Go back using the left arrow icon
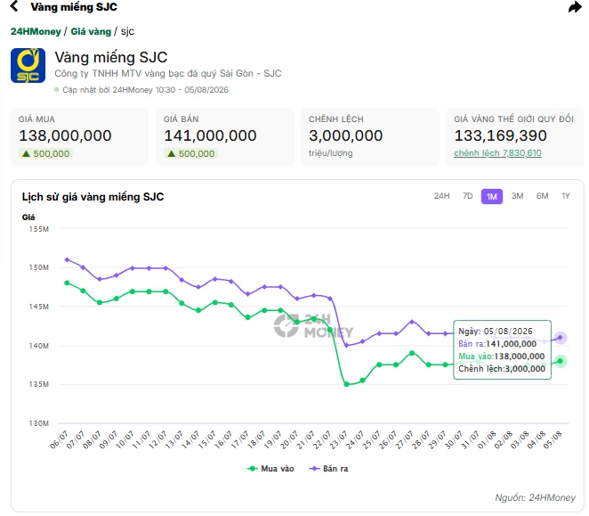Image resolution: width=589 pixels, height=516 pixels. [x=14, y=6]
